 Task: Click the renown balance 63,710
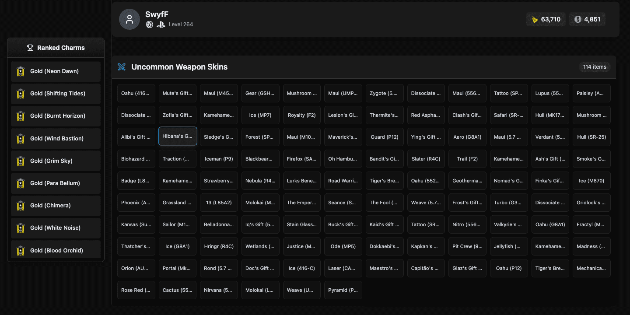pyautogui.click(x=546, y=19)
